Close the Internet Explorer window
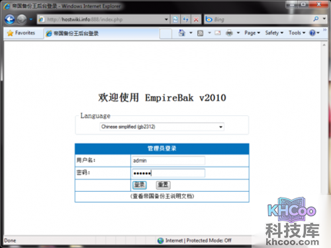 point(318,5)
